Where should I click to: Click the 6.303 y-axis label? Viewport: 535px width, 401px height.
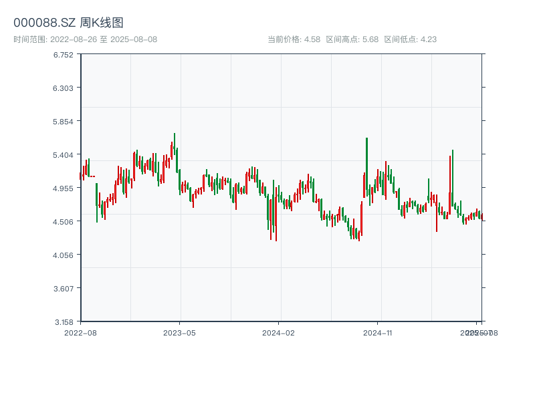pos(64,88)
